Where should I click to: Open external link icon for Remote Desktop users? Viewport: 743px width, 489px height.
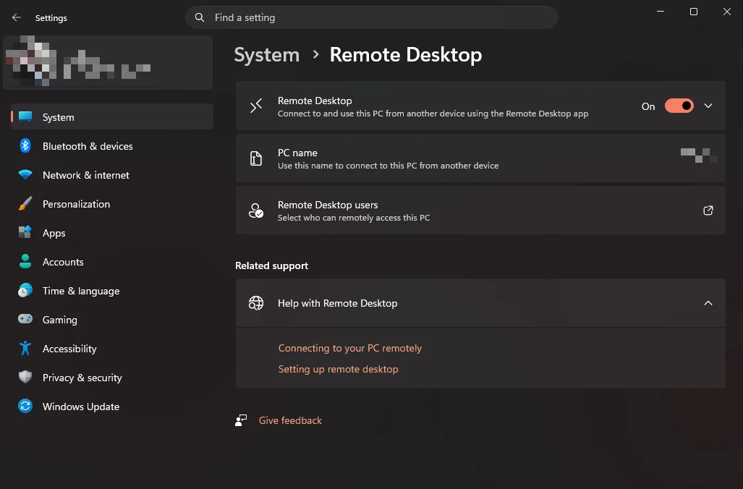tap(708, 211)
